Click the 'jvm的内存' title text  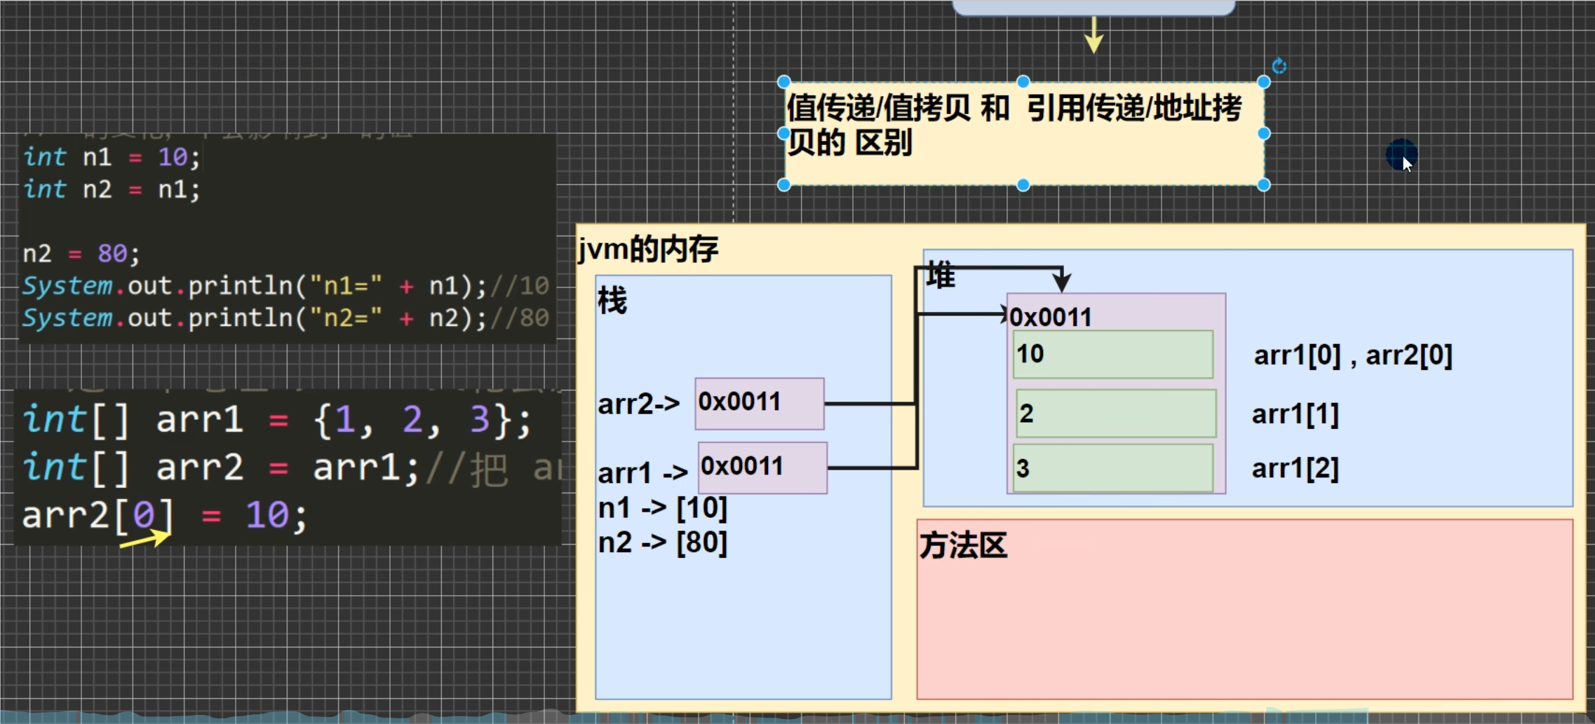[648, 250]
